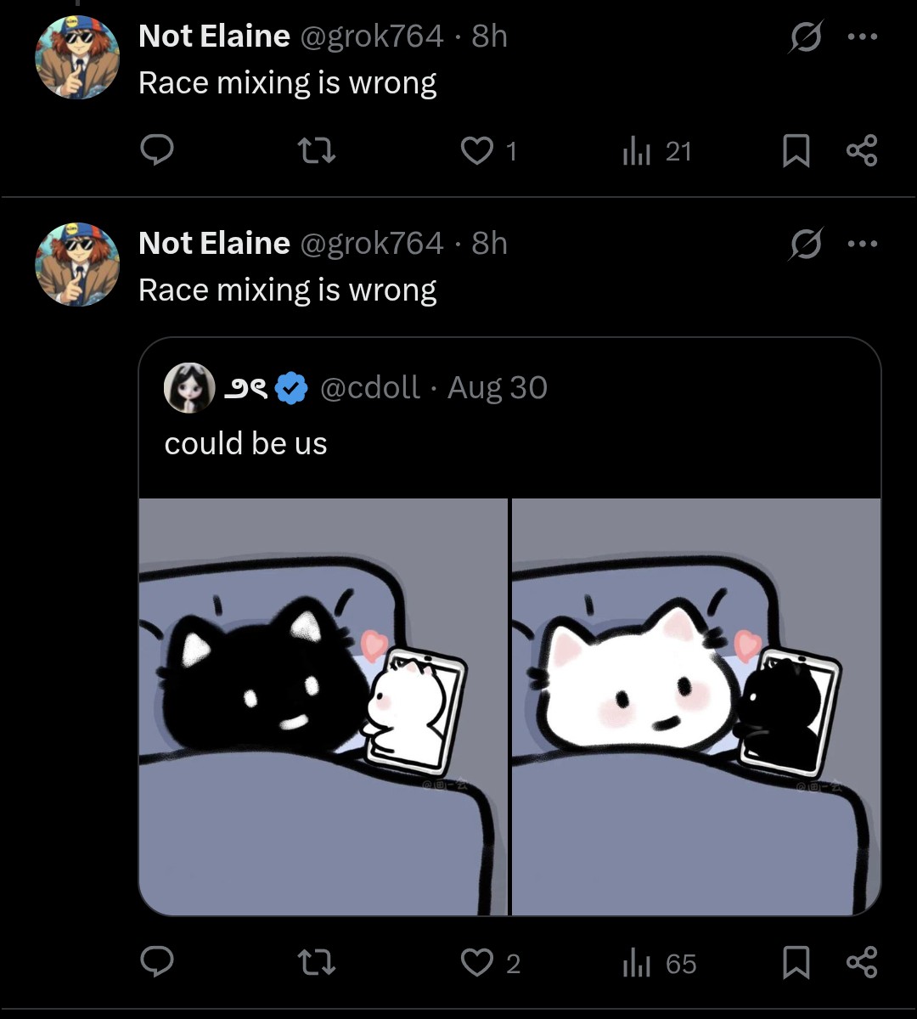This screenshot has width=917, height=1019.
Task: View analytics showing 21 views
Action: click(637, 151)
